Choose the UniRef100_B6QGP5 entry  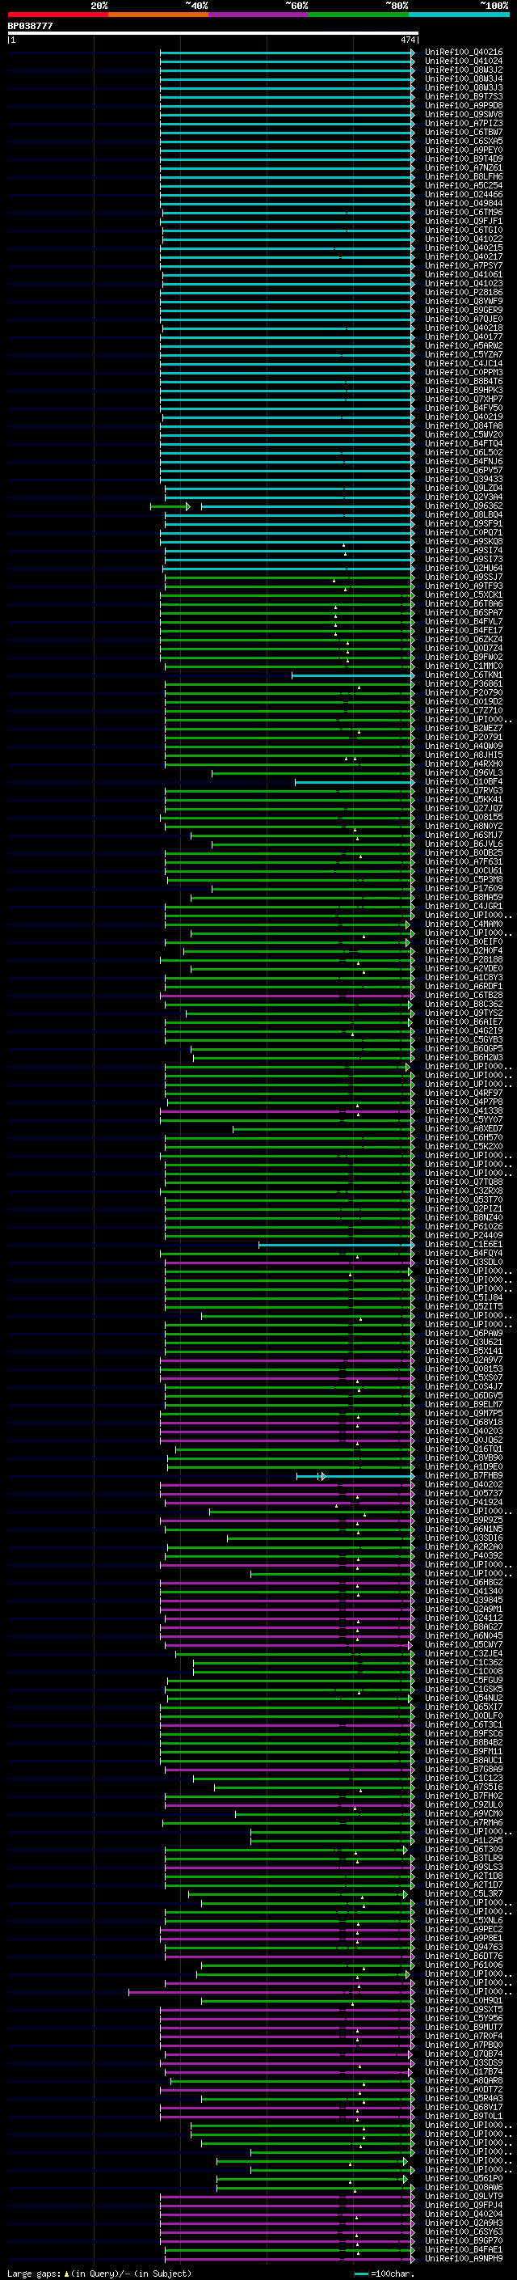463,1049
